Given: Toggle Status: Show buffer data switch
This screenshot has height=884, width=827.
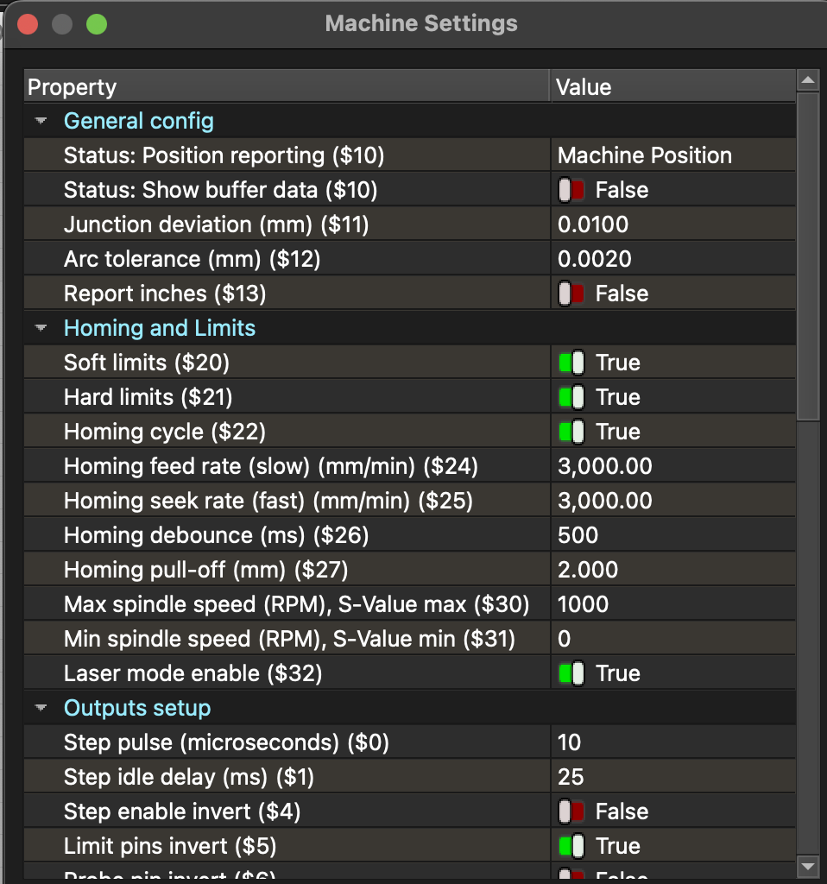Looking at the screenshot, I should coord(571,190).
